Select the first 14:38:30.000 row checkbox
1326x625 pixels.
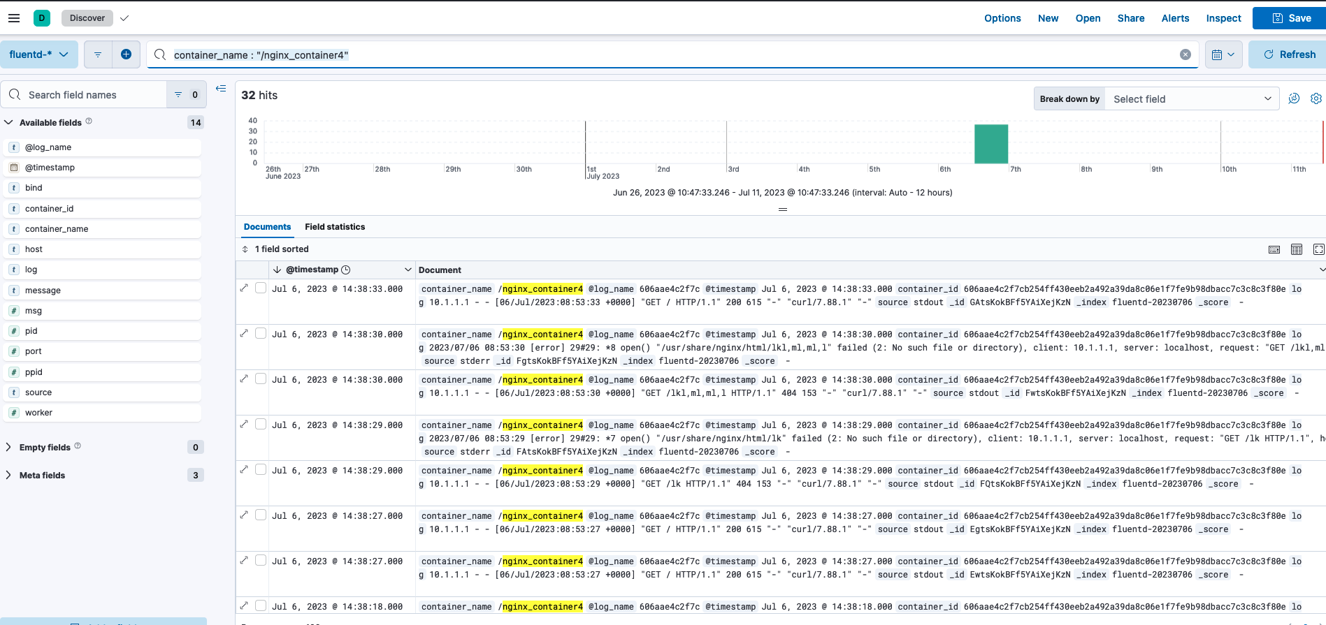click(x=261, y=333)
